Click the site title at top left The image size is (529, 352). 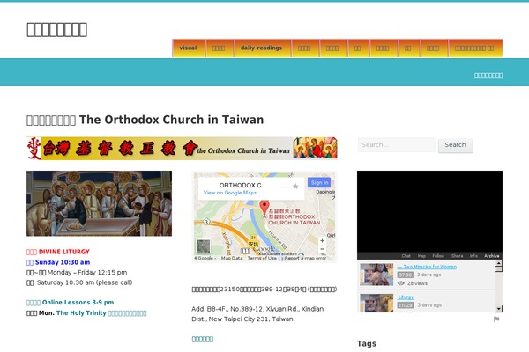[x=57, y=30]
